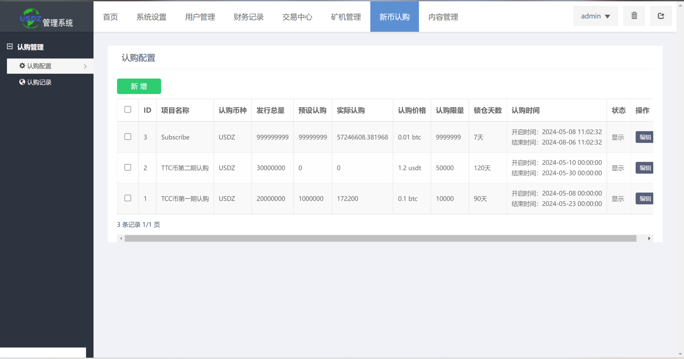Image resolution: width=684 pixels, height=359 pixels.
Task: Collapse 认购管理 using the minus box icon
Action: (10, 47)
